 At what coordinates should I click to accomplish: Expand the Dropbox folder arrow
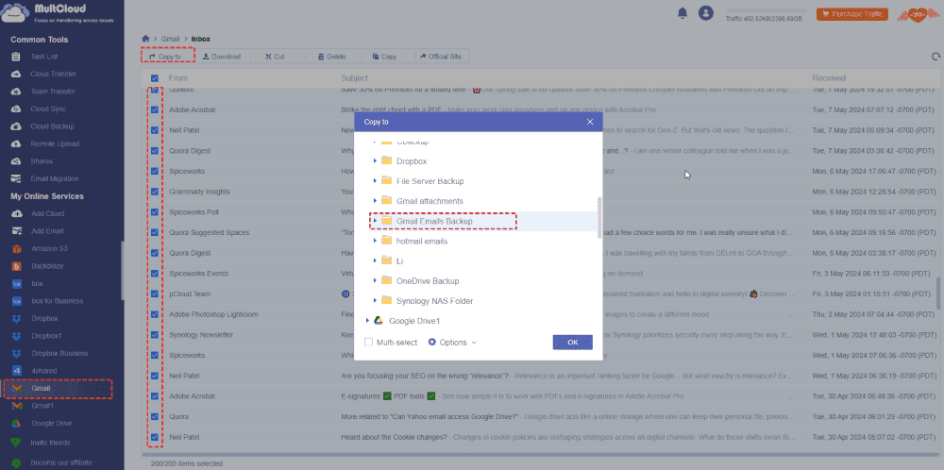[375, 161]
